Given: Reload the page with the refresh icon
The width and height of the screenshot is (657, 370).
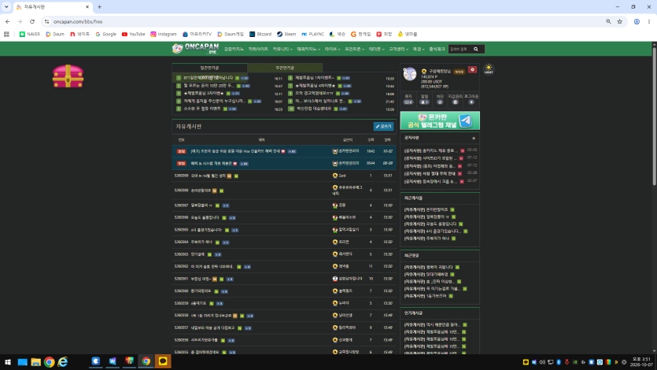Looking at the screenshot, I should coord(31,21).
